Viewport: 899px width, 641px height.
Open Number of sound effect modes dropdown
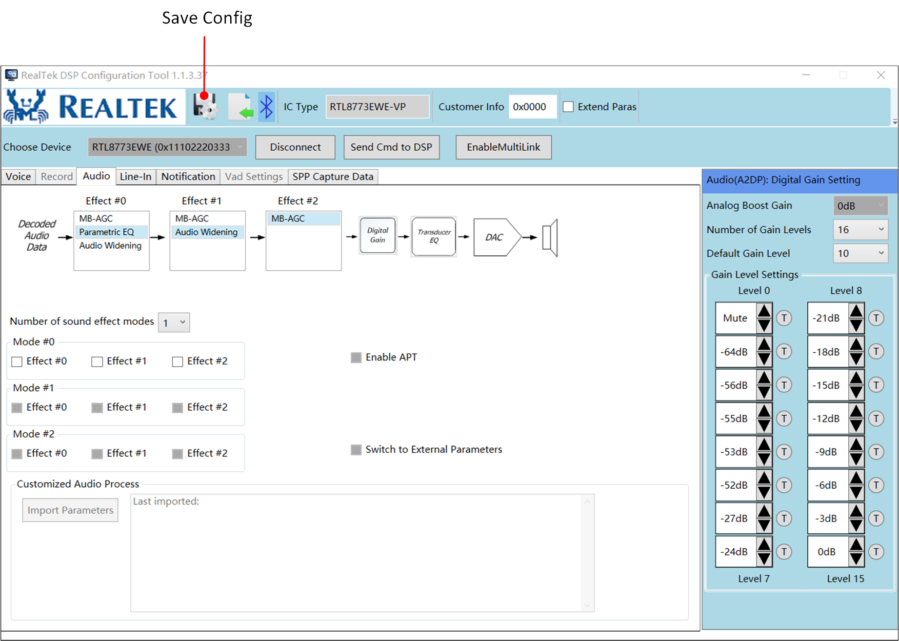pyautogui.click(x=174, y=323)
